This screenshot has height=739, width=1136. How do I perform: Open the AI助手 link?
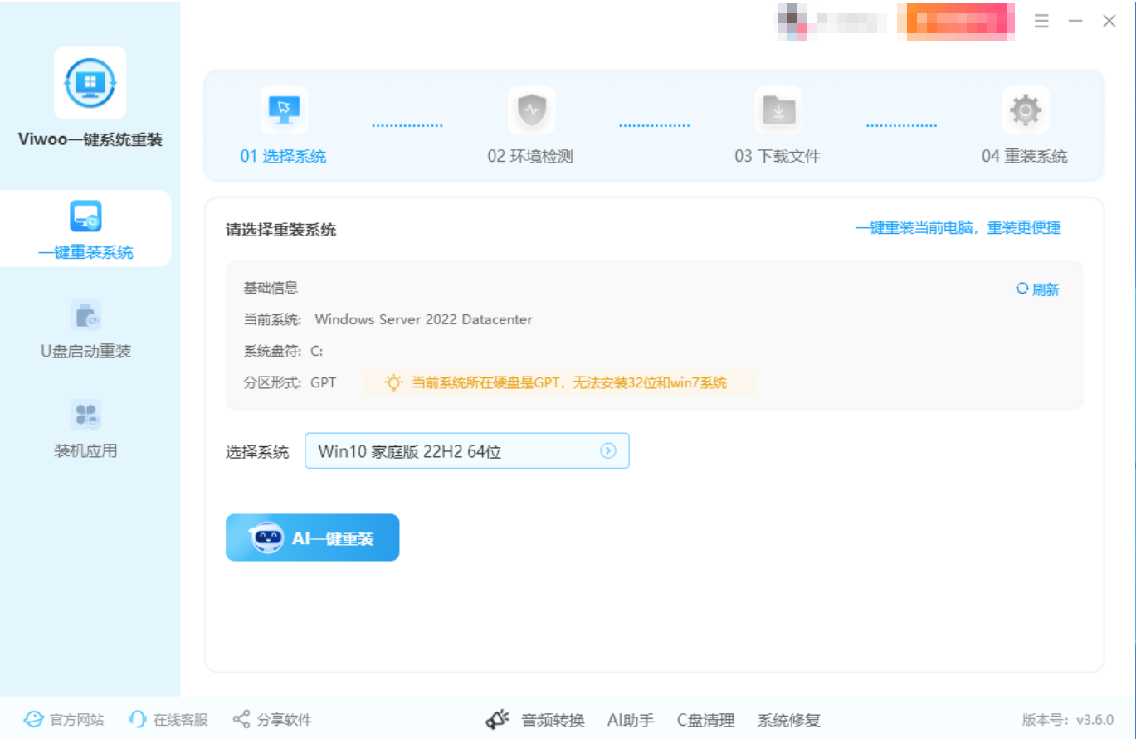[x=631, y=721]
